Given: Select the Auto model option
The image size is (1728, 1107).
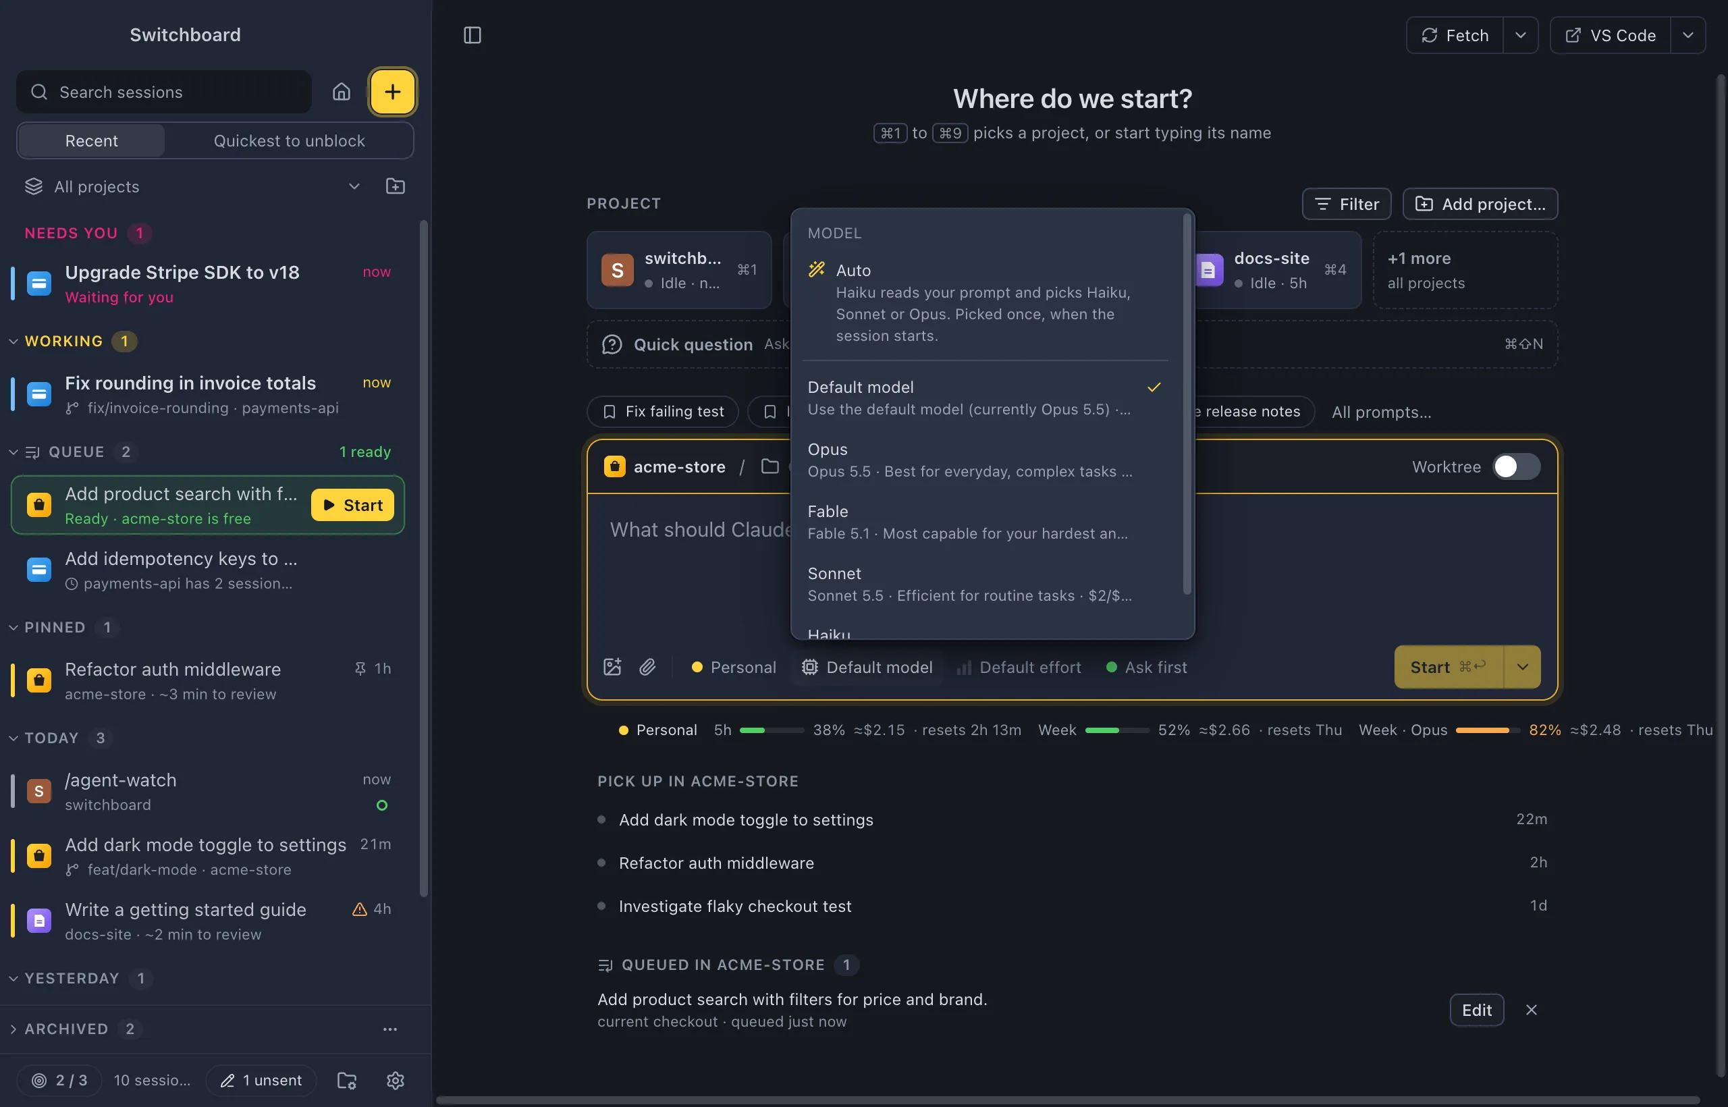Looking at the screenshot, I should pyautogui.click(x=985, y=302).
